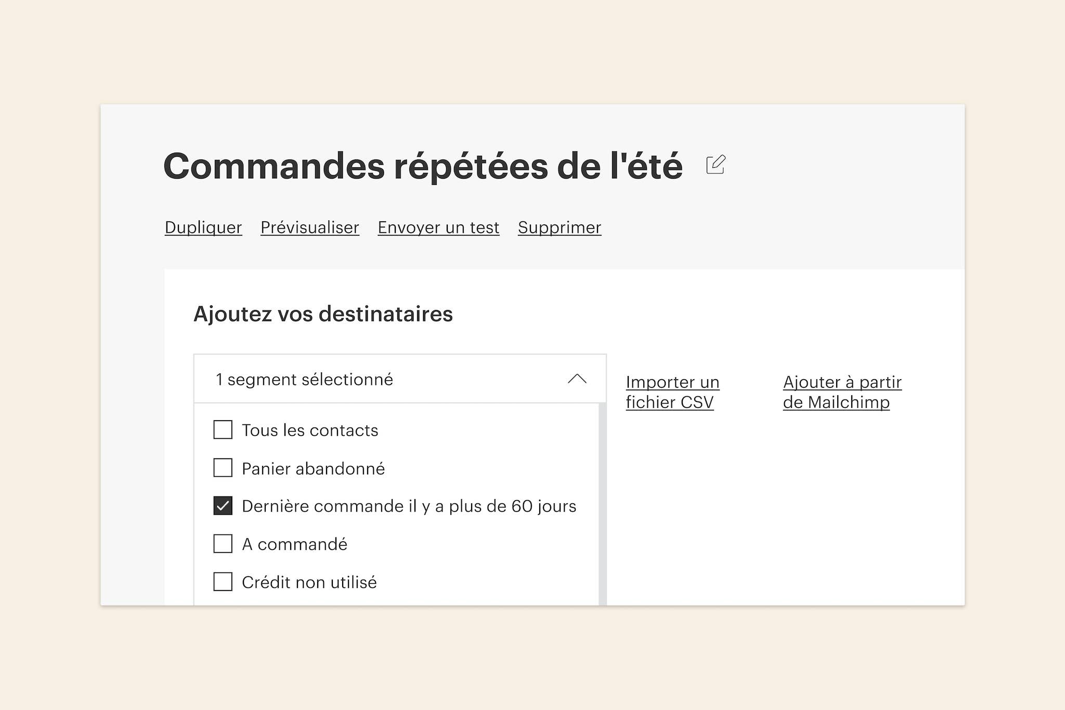Image resolution: width=1065 pixels, height=710 pixels.
Task: Click 'Importer un fichier CSV' link
Action: [672, 392]
